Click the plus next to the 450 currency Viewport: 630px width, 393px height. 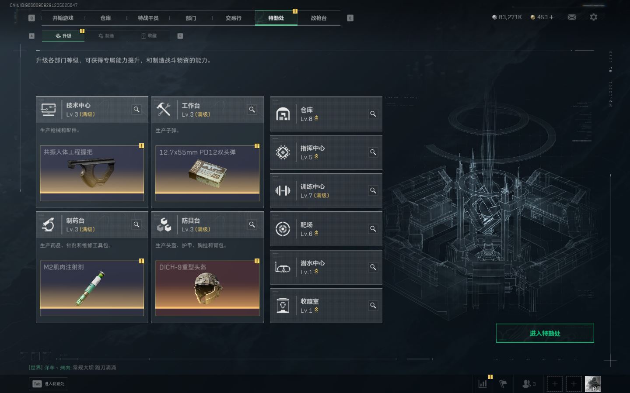coord(551,17)
